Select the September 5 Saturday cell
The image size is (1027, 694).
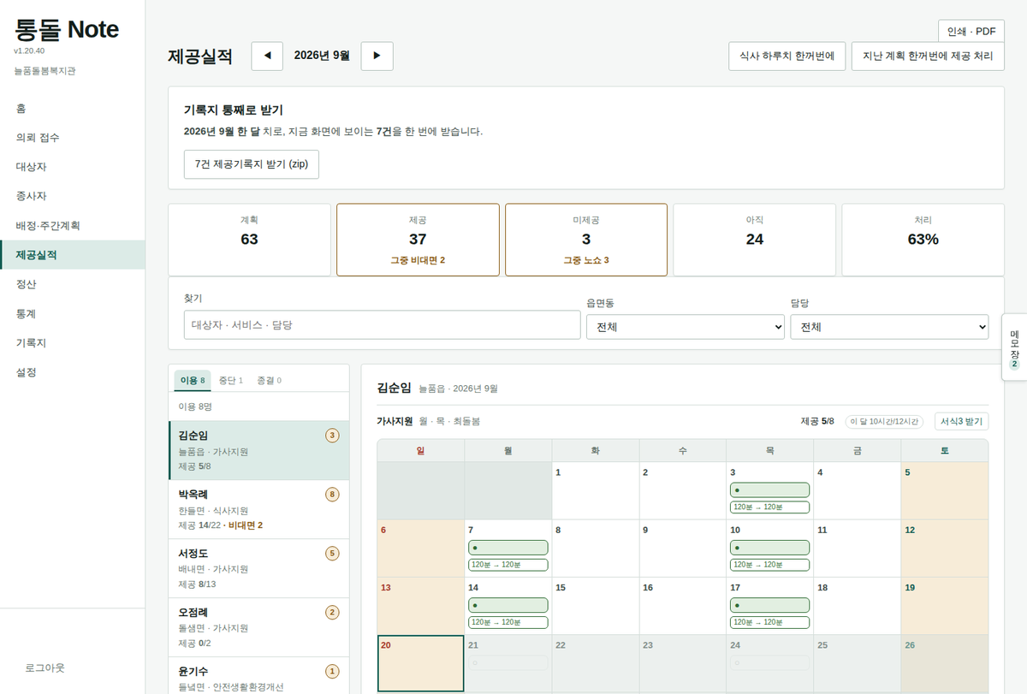[944, 490]
